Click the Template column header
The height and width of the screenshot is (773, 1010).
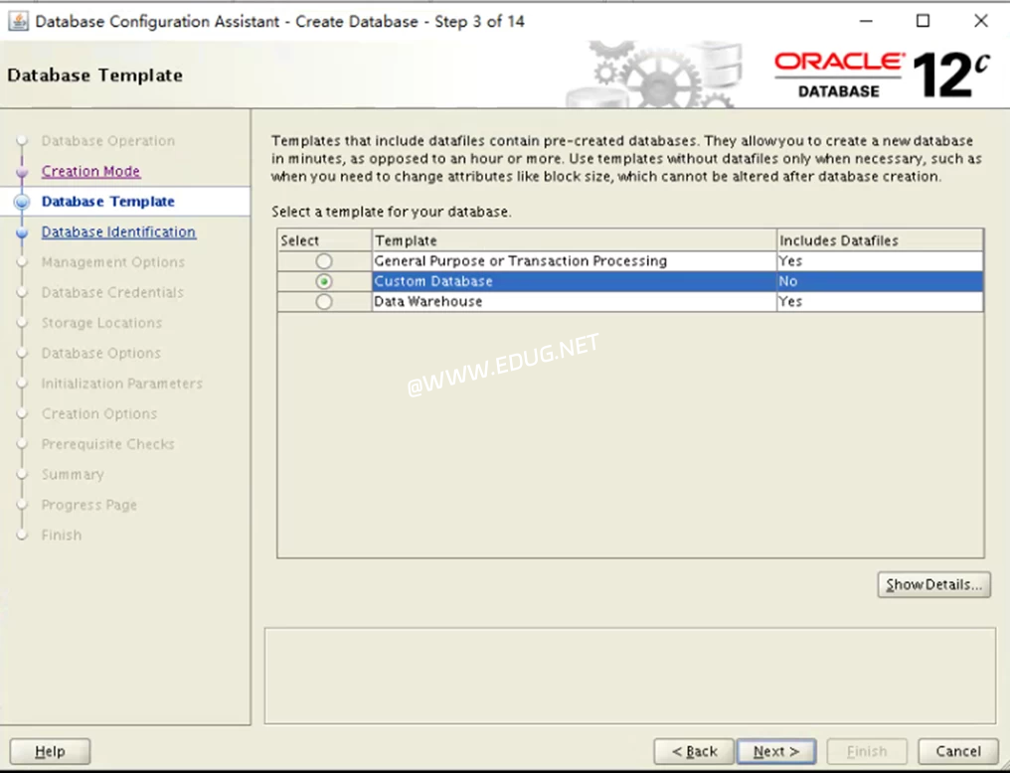(575, 240)
